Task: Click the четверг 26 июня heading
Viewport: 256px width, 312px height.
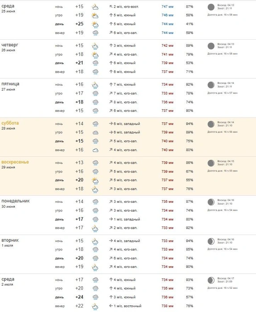Action: coord(10,45)
